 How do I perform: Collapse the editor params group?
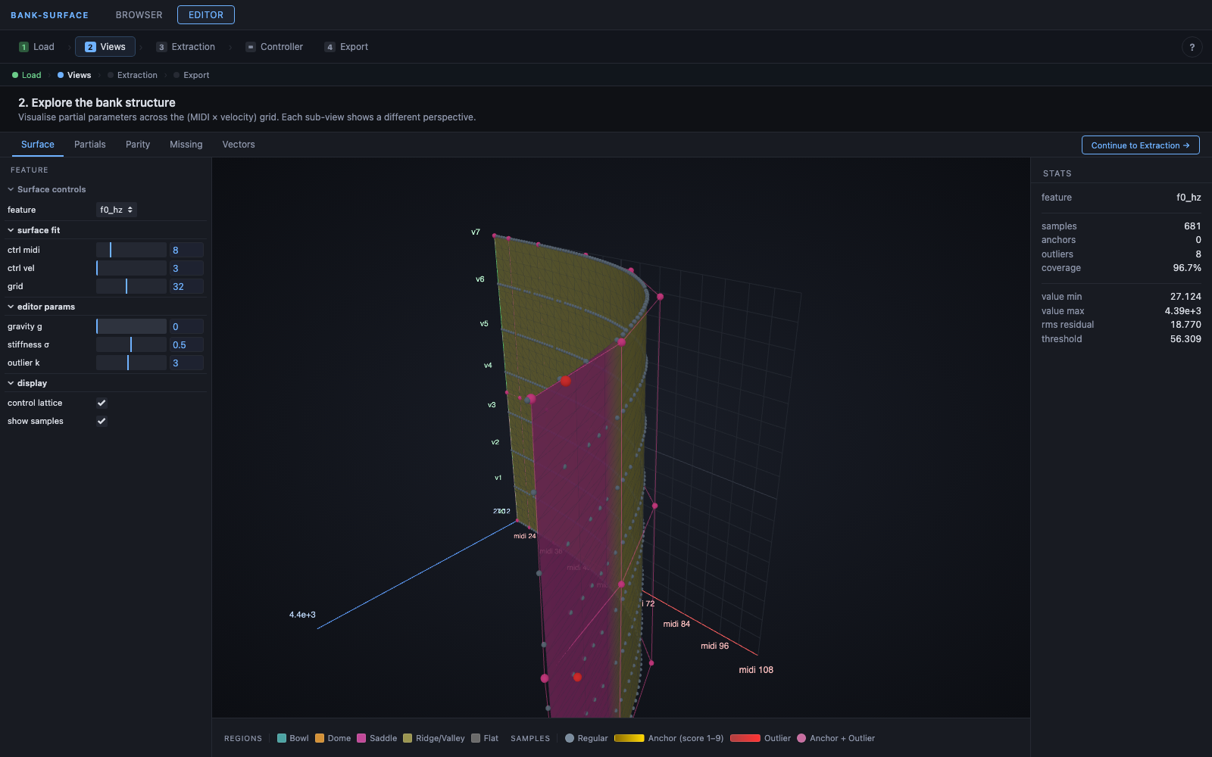(x=42, y=307)
